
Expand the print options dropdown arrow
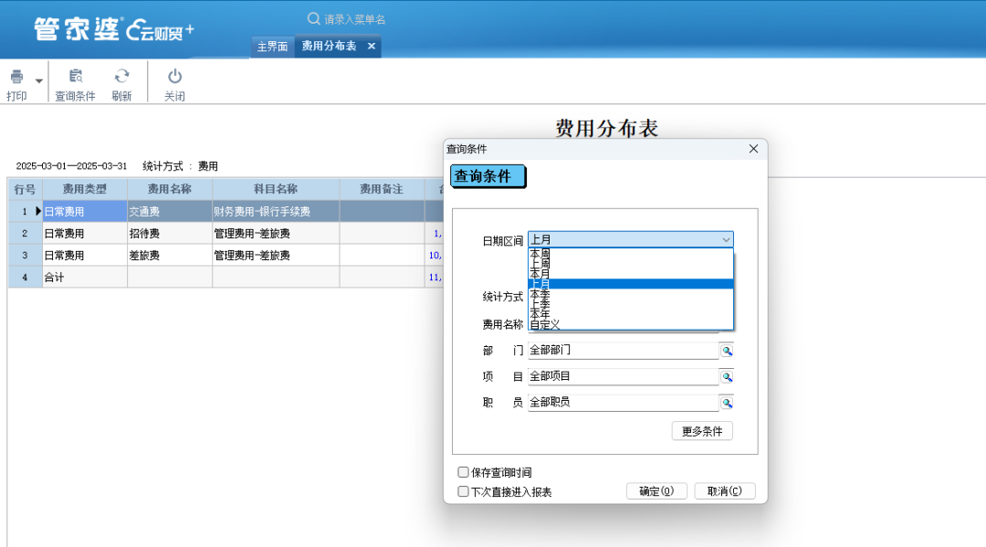pyautogui.click(x=38, y=81)
